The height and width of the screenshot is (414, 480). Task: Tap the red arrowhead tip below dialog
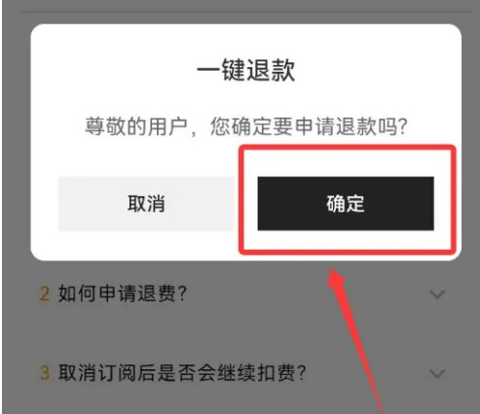(x=334, y=274)
